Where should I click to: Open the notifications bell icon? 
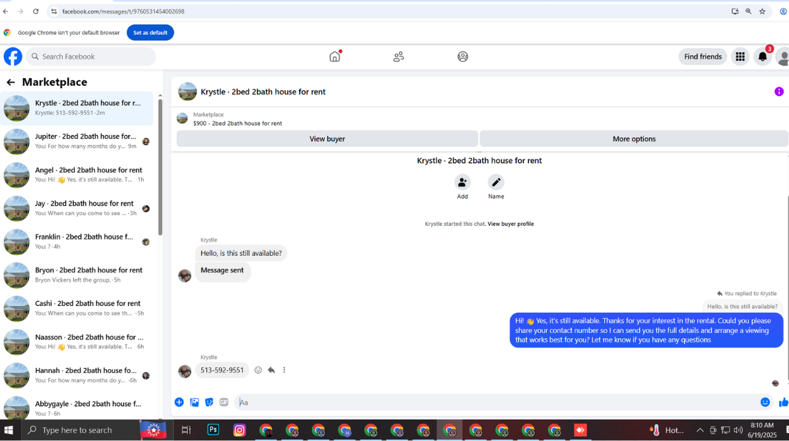[x=762, y=56]
